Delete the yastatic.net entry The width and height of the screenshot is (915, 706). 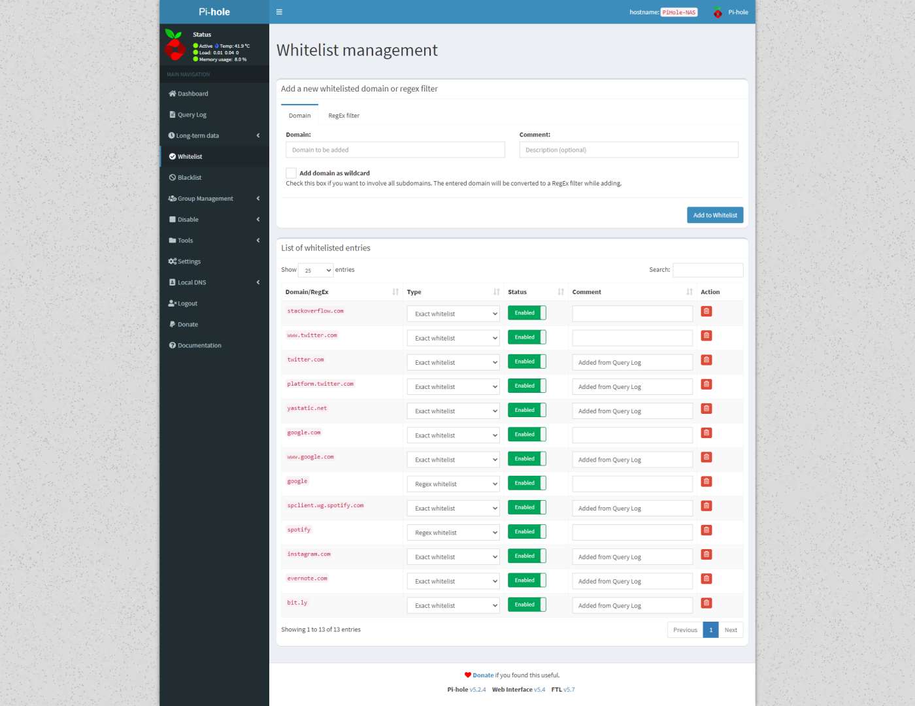(x=706, y=409)
